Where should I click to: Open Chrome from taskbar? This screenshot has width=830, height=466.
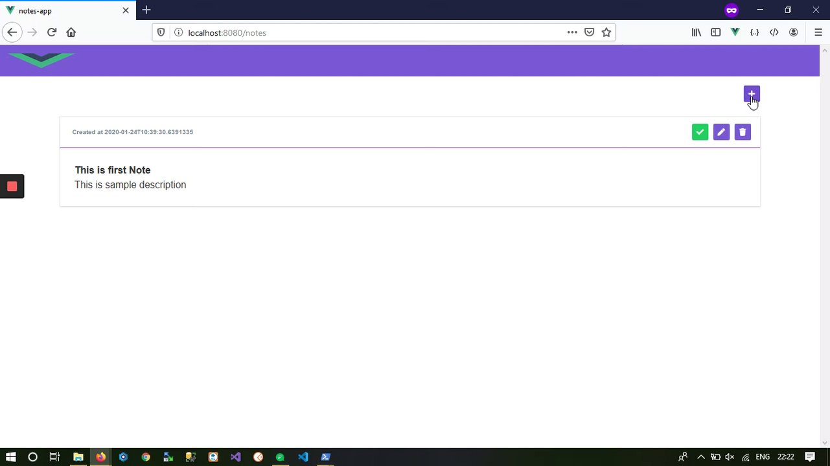(x=146, y=457)
